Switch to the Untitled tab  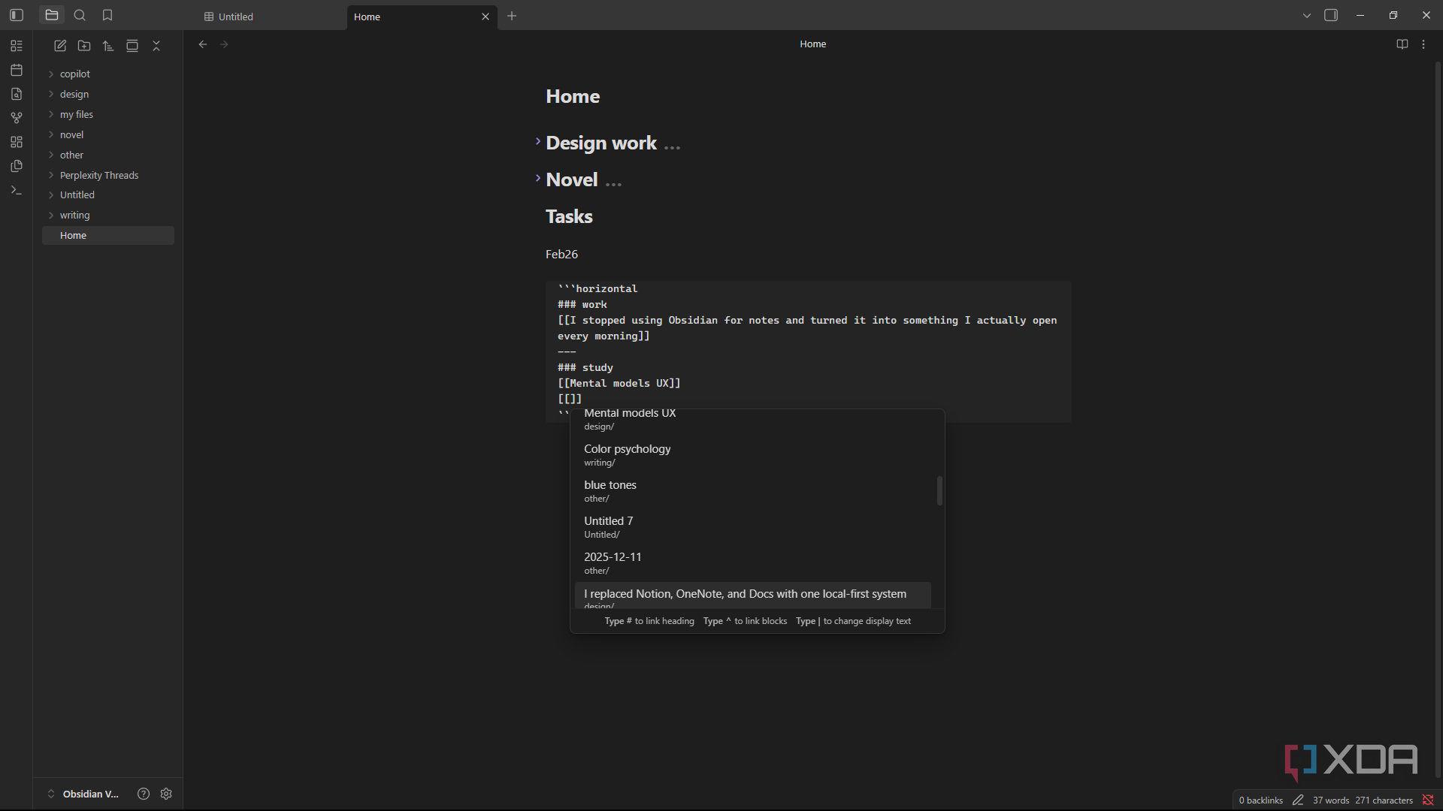[x=271, y=17]
